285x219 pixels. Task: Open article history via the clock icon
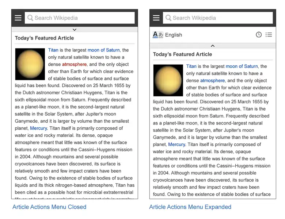click(259, 35)
